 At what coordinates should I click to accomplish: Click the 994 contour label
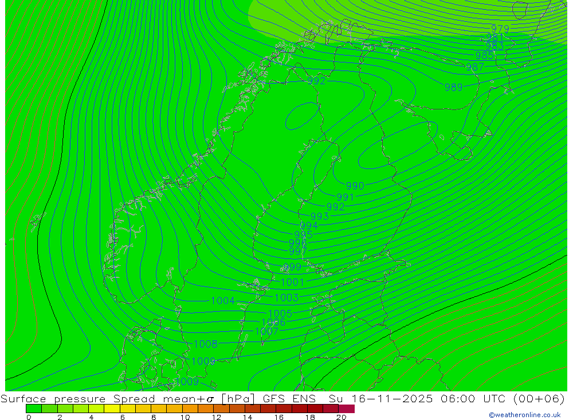coord(309,226)
